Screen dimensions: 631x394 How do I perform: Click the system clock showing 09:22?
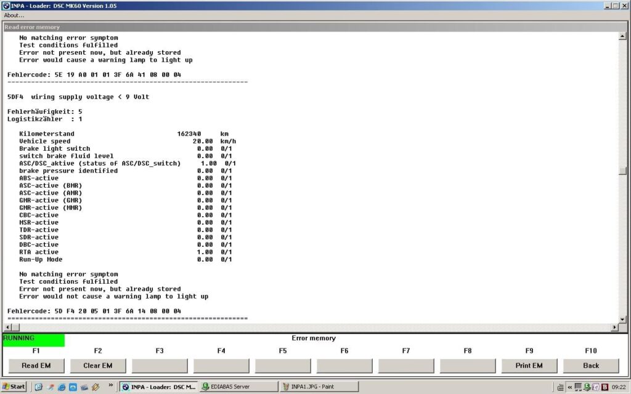coord(619,387)
